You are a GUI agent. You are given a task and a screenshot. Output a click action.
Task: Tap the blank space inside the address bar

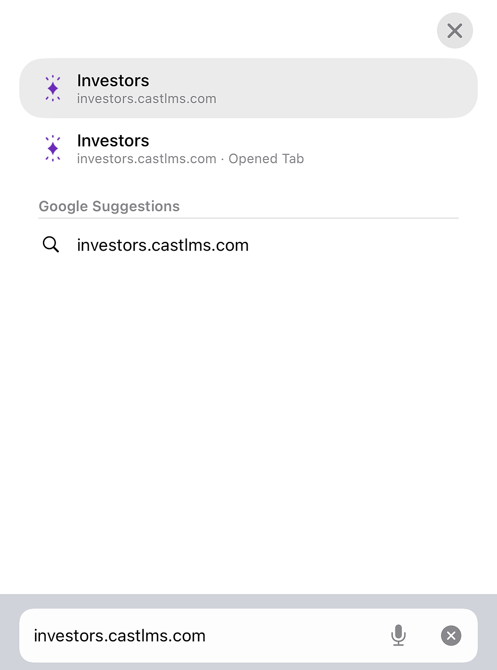294,636
